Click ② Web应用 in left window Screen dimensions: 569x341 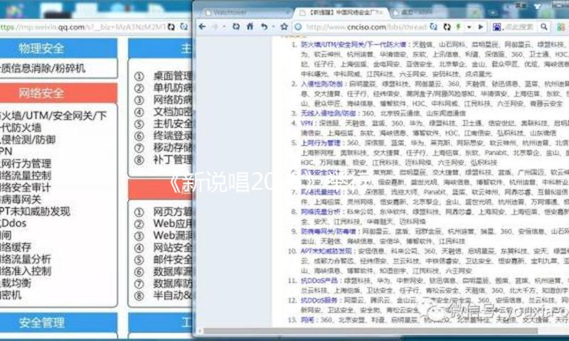[164, 223]
